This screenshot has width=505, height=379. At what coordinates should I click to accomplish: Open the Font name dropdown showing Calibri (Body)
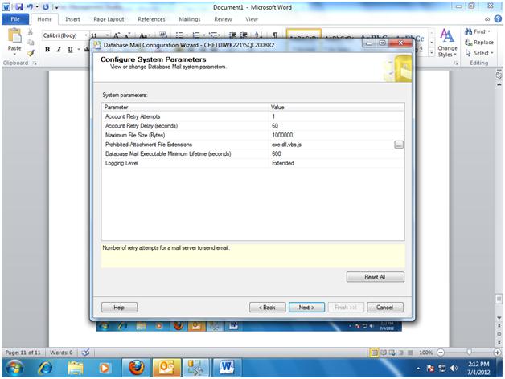pyautogui.click(x=86, y=35)
